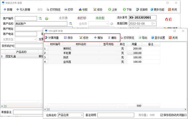Screen dimensions: 188x119
Task: Maximize the 材料清单 window
Action: (175, 31)
